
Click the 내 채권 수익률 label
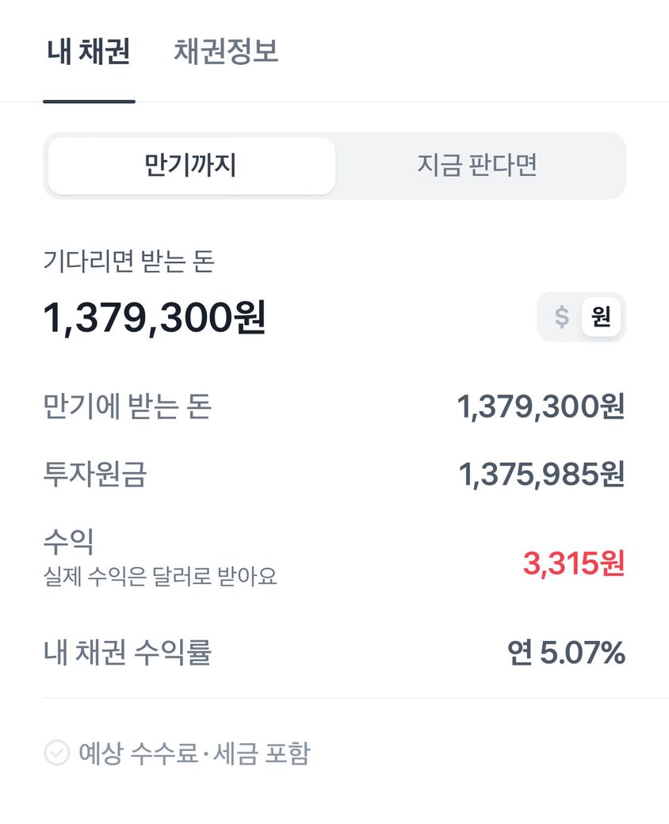127,654
